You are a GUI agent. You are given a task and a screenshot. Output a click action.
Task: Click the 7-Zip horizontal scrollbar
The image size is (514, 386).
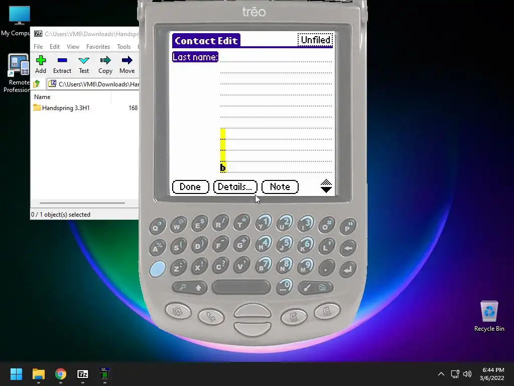(x=82, y=203)
